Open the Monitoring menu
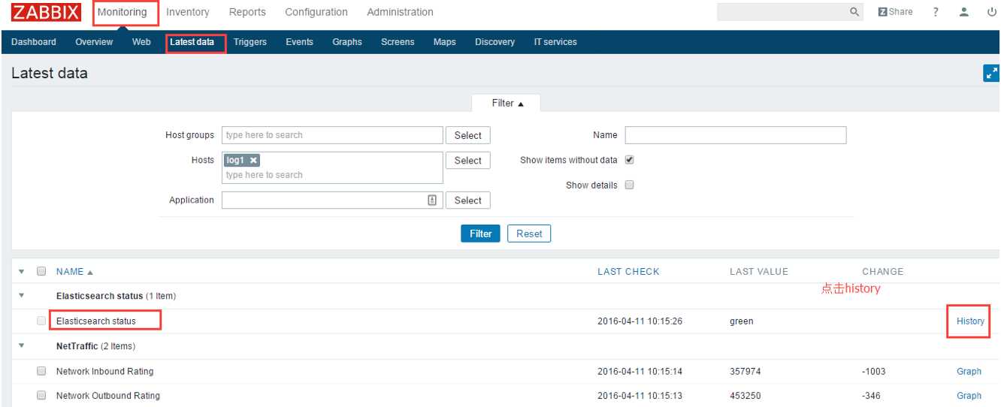The image size is (1001, 407). pos(122,12)
